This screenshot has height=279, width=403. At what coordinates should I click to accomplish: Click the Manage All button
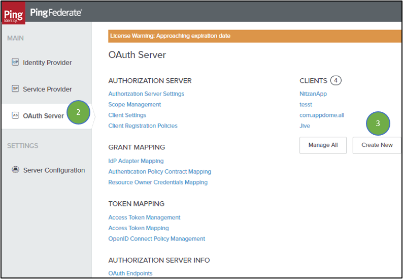click(x=323, y=145)
